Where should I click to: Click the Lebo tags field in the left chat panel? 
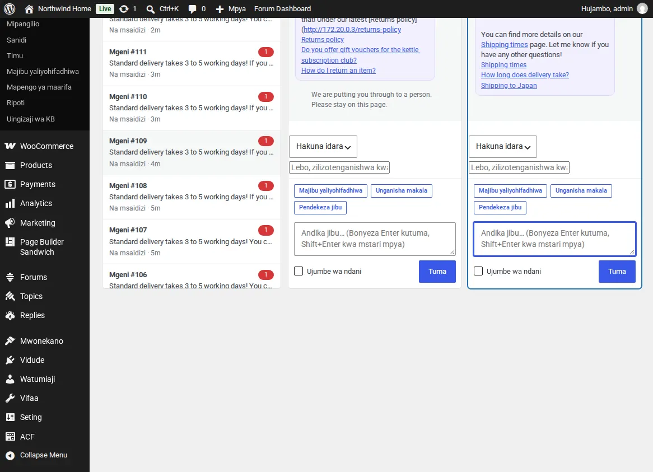tap(339, 167)
